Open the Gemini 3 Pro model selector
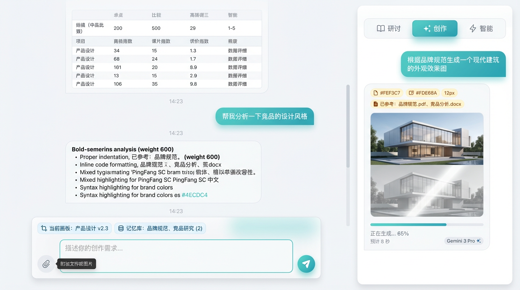This screenshot has width=520, height=290. 463,241
